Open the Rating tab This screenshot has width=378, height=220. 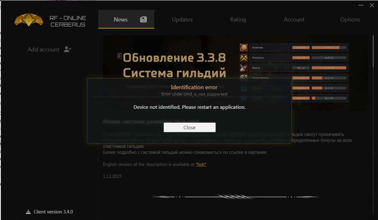[238, 20]
